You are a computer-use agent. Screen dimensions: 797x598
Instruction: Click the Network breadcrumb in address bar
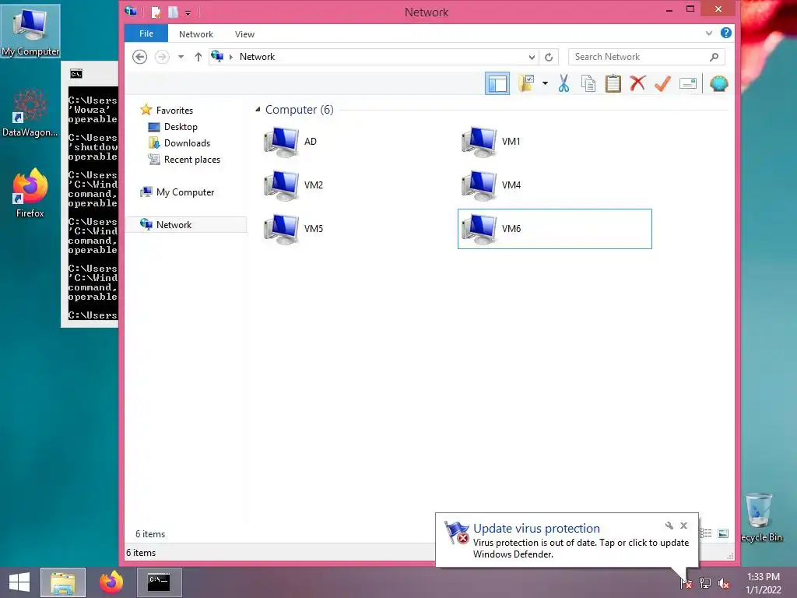(257, 57)
